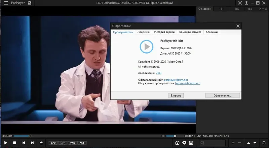Click the Закрыть button
The height and width of the screenshot is (148, 269).
176,95
